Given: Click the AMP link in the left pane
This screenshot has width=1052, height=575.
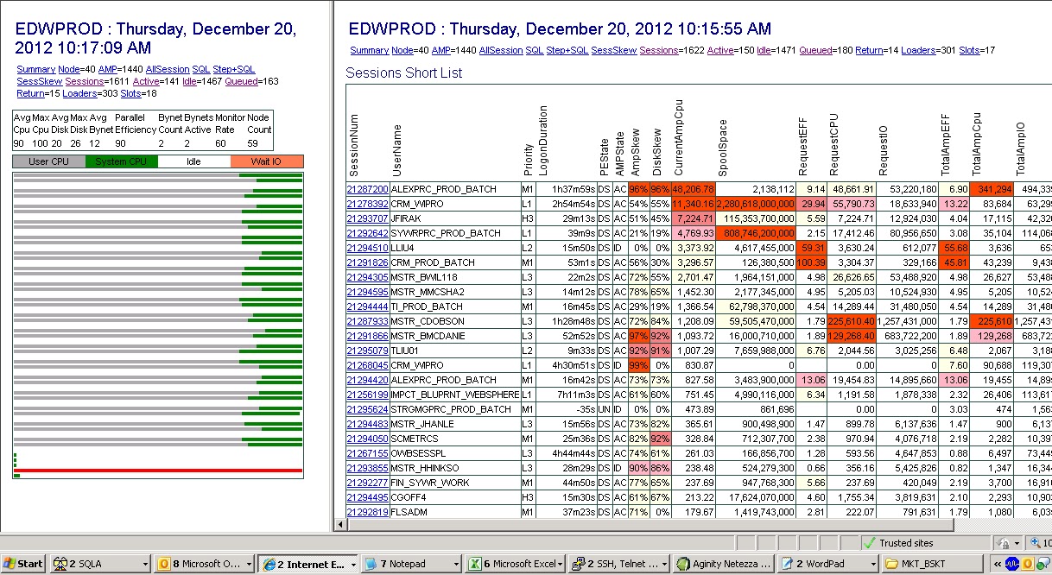Looking at the screenshot, I should coord(107,69).
